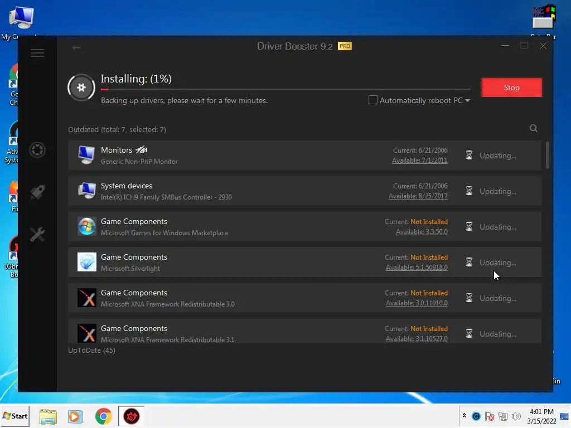Click the Available: 7/1/2011 link
The image size is (571, 428).
(419, 160)
